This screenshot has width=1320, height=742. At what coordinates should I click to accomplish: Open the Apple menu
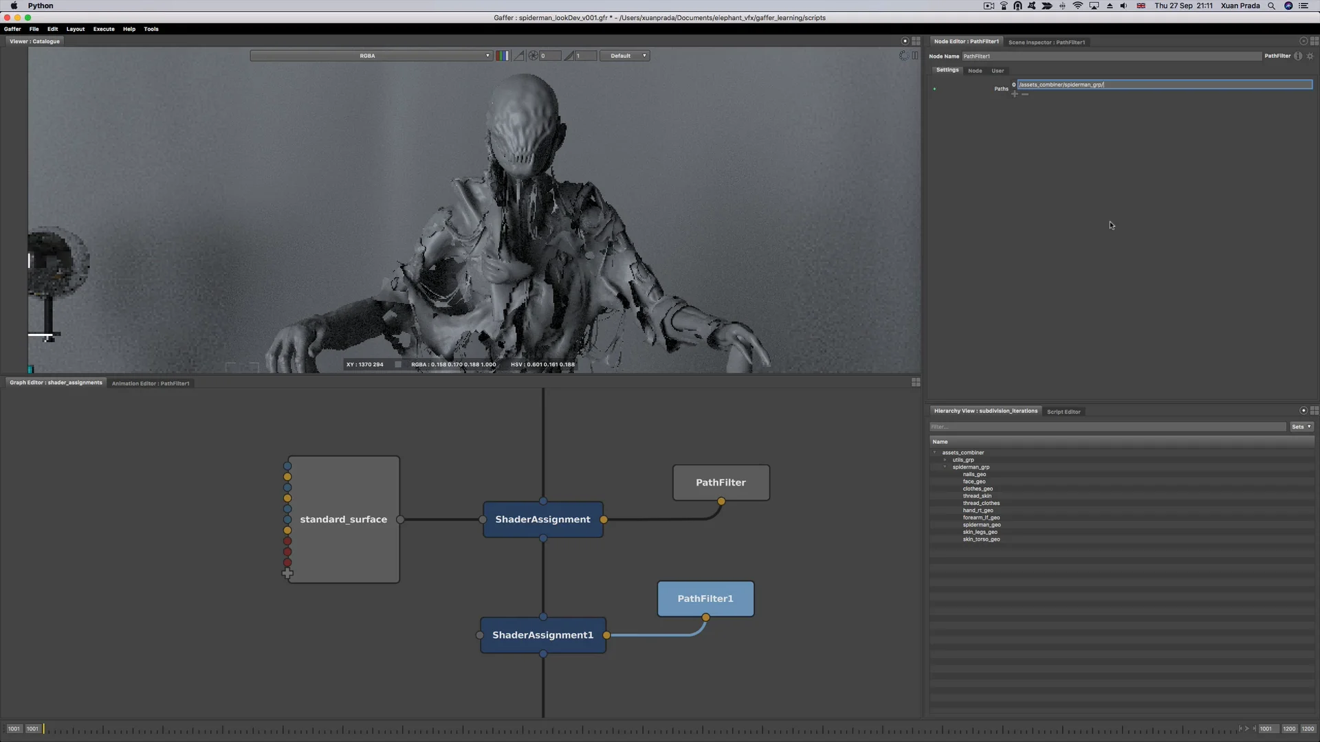[14, 5]
